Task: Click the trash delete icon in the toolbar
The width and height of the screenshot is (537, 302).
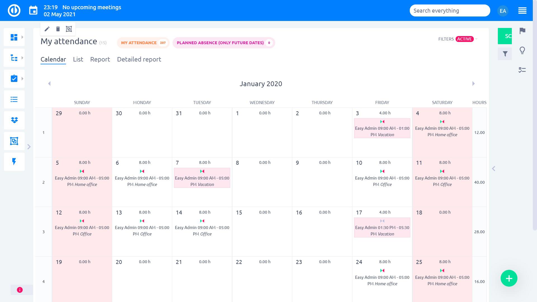Action: click(58, 29)
